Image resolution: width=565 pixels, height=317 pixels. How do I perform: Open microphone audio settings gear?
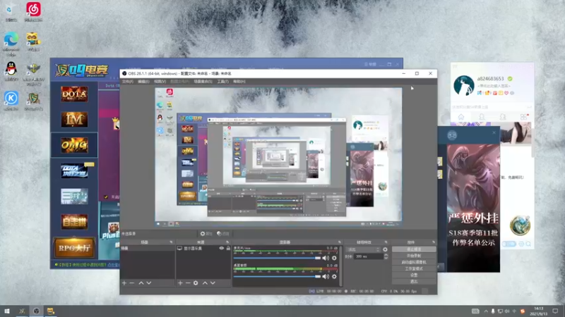pyautogui.click(x=334, y=258)
